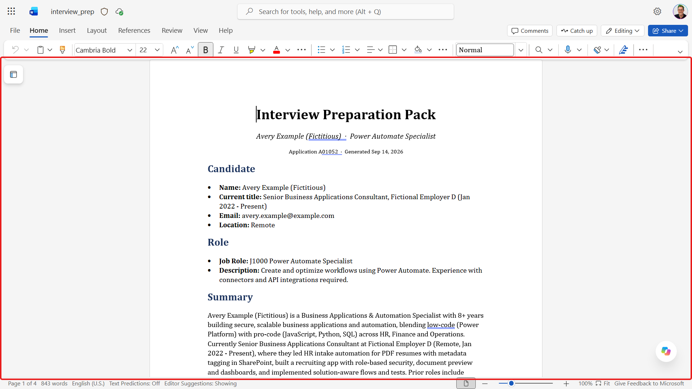
Task: Toggle Underline formatting
Action: 236,50
